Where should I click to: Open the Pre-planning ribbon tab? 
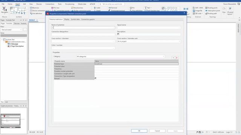69,4
